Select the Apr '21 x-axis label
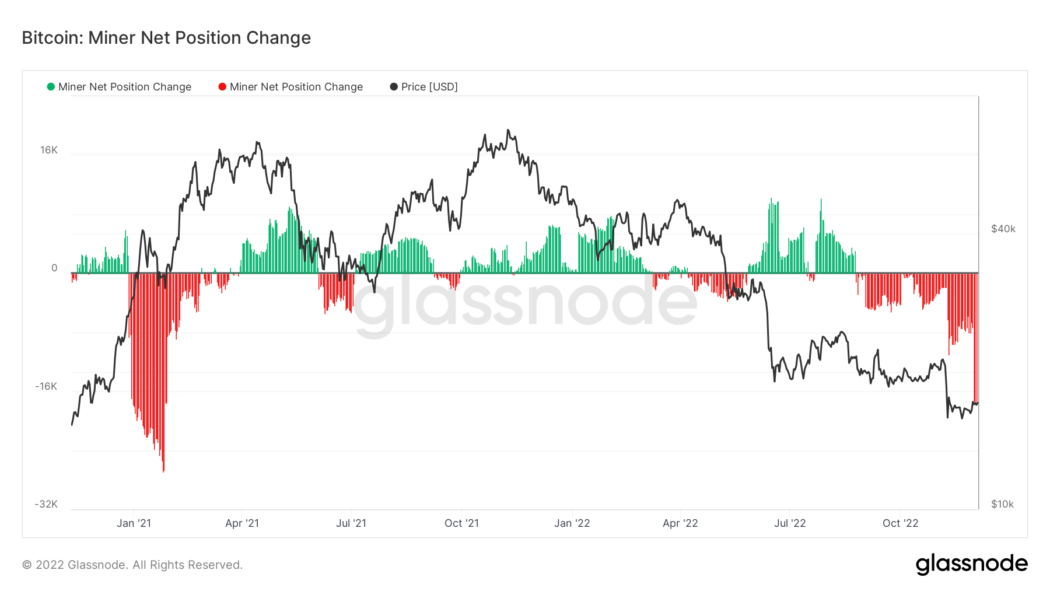Screen dimensions: 1050x591 click(x=242, y=523)
